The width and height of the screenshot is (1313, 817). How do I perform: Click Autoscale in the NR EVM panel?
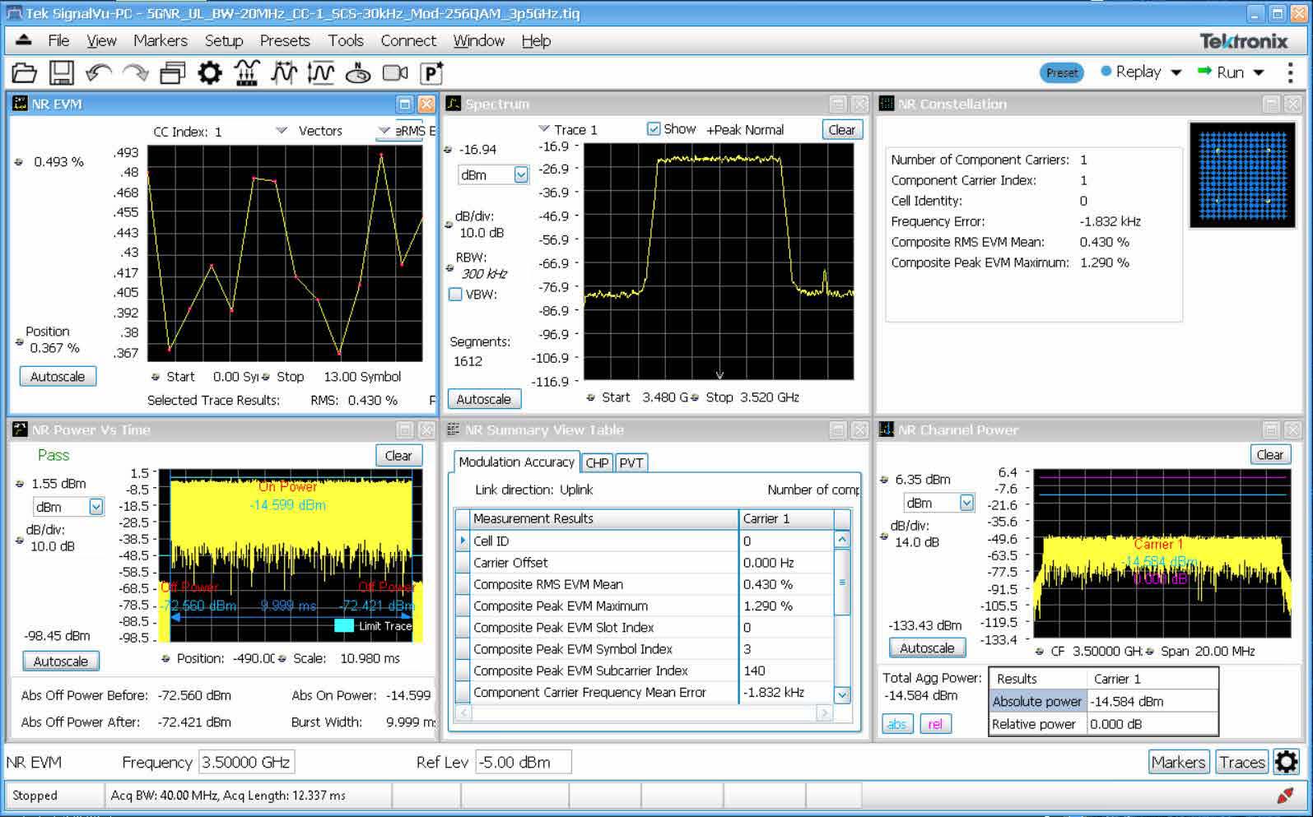[x=58, y=377]
